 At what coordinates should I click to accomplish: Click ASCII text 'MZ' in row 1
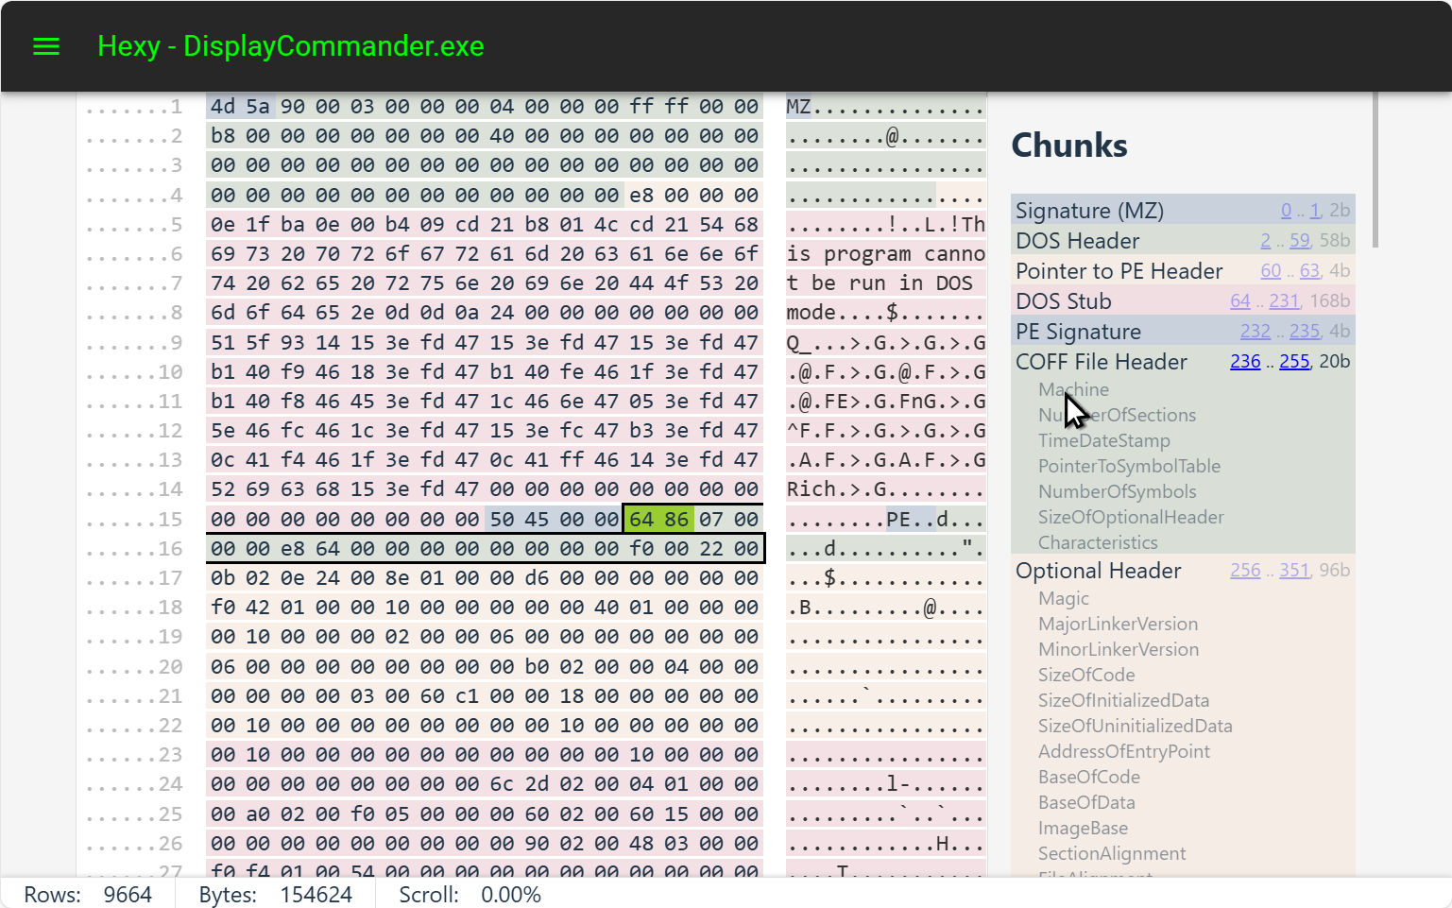tap(798, 106)
